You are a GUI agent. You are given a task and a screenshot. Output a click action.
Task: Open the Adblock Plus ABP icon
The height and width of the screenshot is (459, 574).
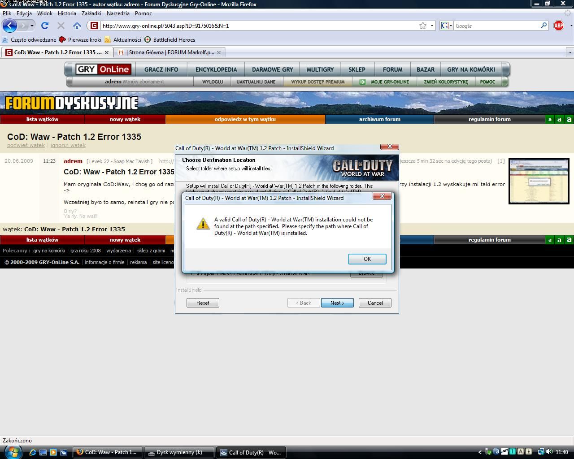pos(558,26)
